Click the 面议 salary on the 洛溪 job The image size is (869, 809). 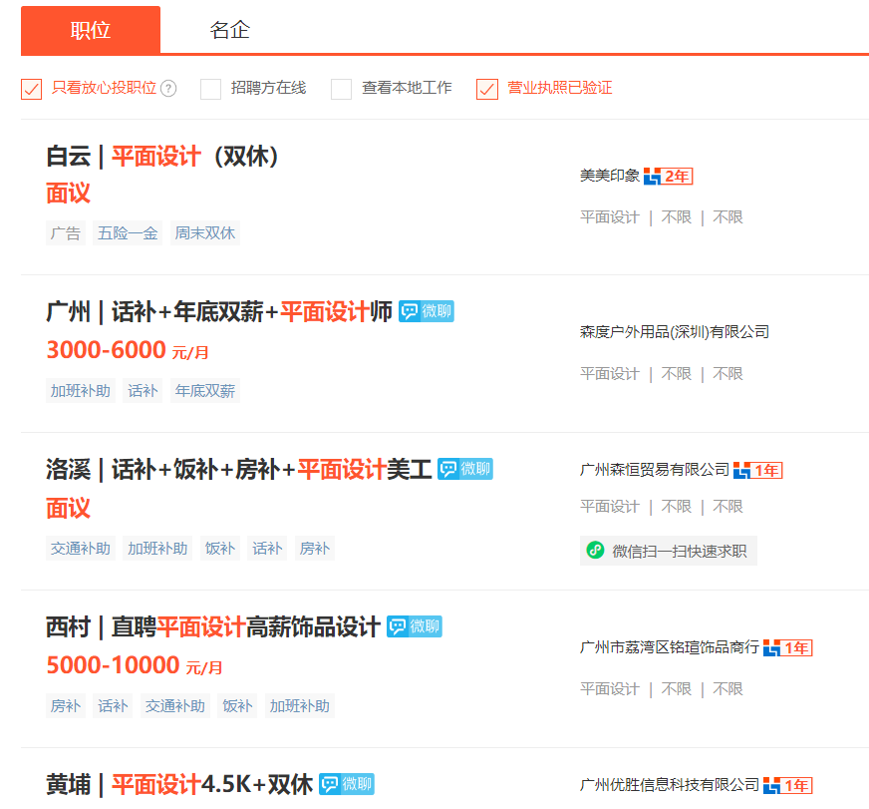pyautogui.click(x=68, y=509)
